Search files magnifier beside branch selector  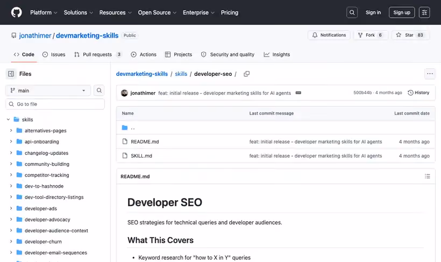[x=99, y=90]
